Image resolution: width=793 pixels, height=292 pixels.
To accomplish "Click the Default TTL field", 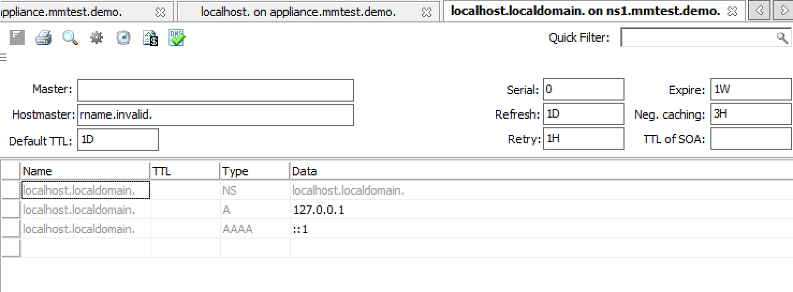I will (118, 140).
